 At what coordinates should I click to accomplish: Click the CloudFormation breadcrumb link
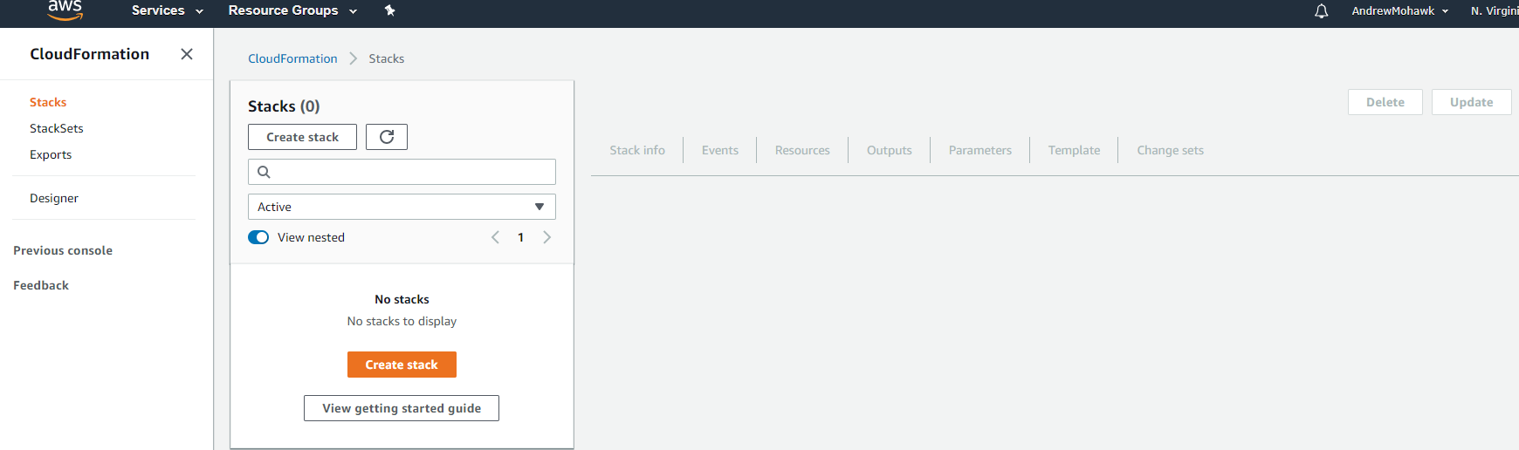click(x=292, y=58)
